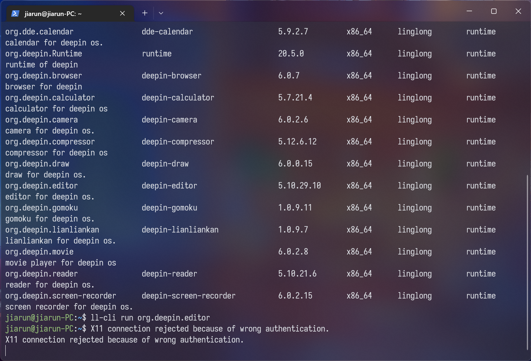
Task: Click the org.deepin.movie app ID
Action: [39, 252]
